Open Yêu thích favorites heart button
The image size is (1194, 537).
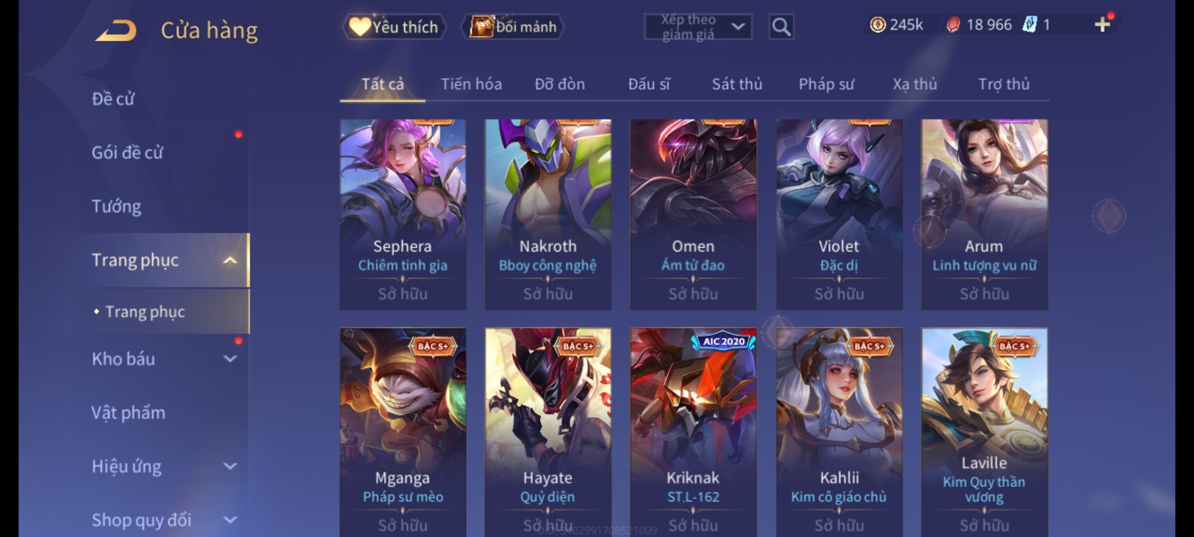[395, 27]
